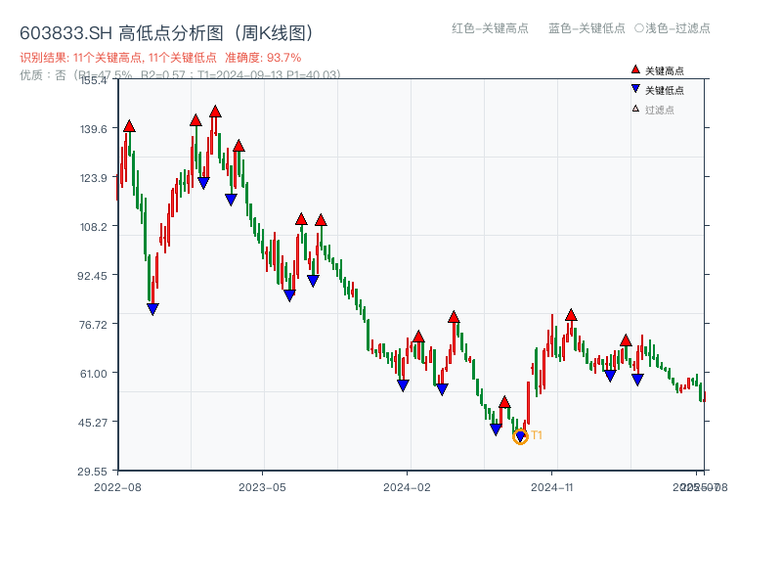782x587 pixels.
Task: Select the red 关键高点 triangle legend icon
Action: (633, 68)
